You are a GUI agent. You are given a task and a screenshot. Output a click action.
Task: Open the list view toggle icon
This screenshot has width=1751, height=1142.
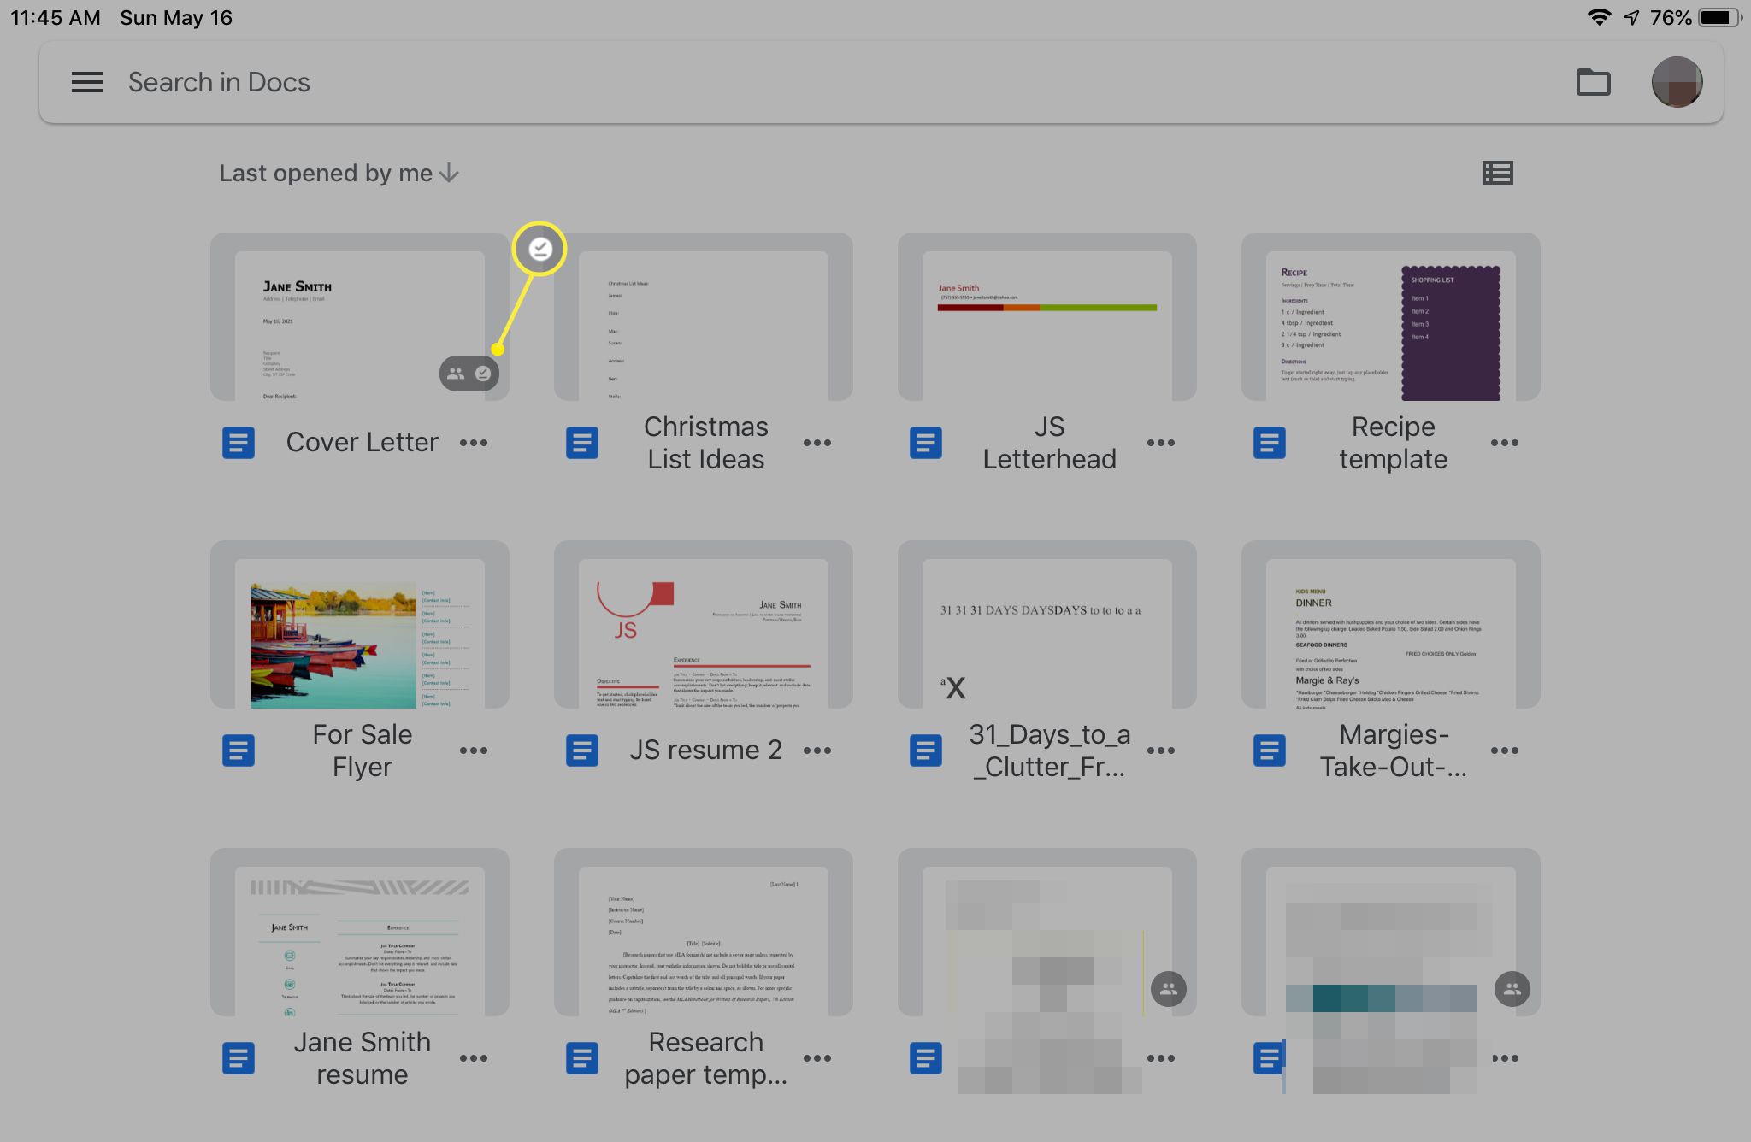pyautogui.click(x=1498, y=173)
